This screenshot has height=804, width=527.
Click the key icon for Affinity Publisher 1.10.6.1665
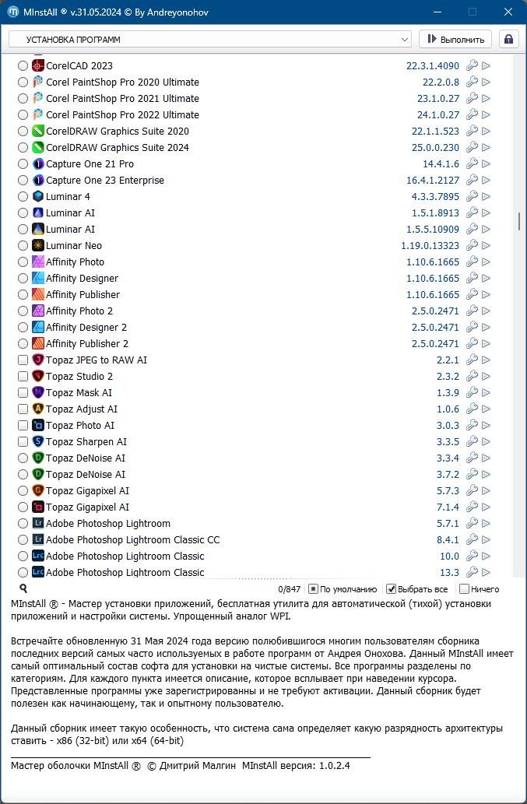point(472,295)
